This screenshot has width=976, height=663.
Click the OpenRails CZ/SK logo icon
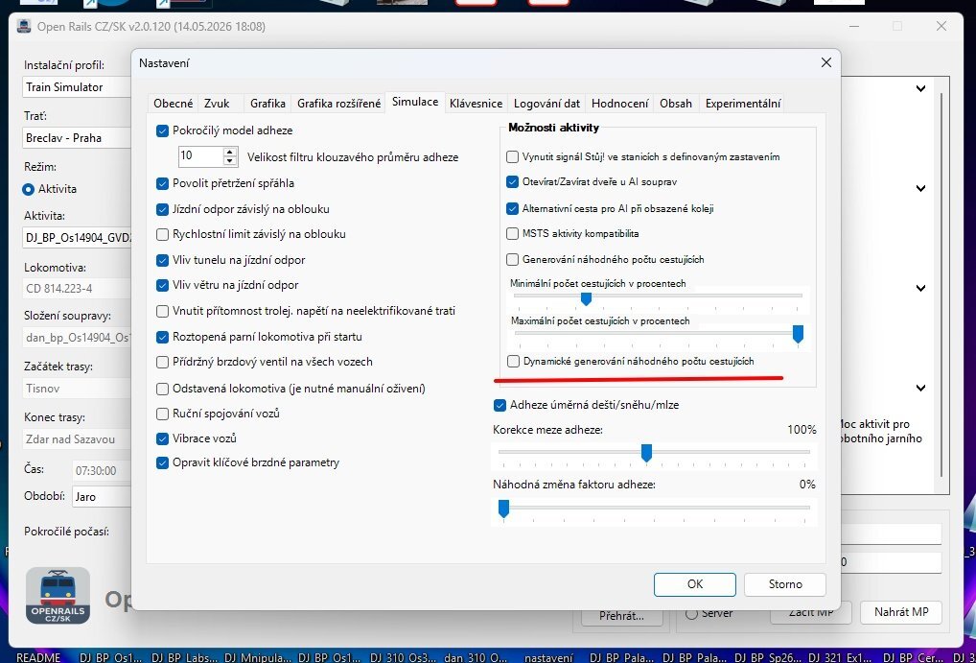coord(58,596)
